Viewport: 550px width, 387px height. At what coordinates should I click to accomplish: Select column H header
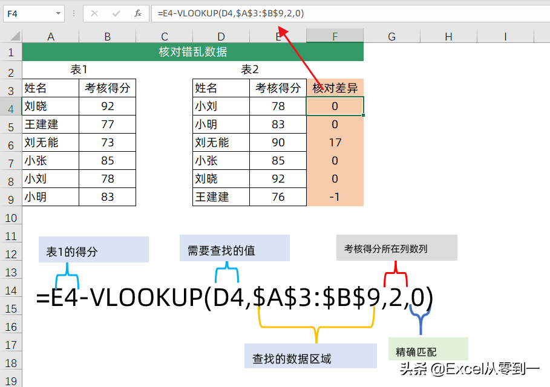coord(448,36)
